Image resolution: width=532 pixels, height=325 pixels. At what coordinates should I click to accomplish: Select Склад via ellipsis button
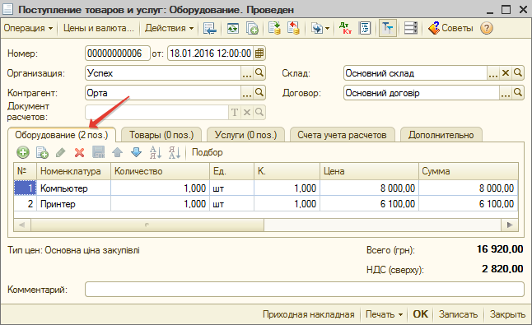(493, 73)
